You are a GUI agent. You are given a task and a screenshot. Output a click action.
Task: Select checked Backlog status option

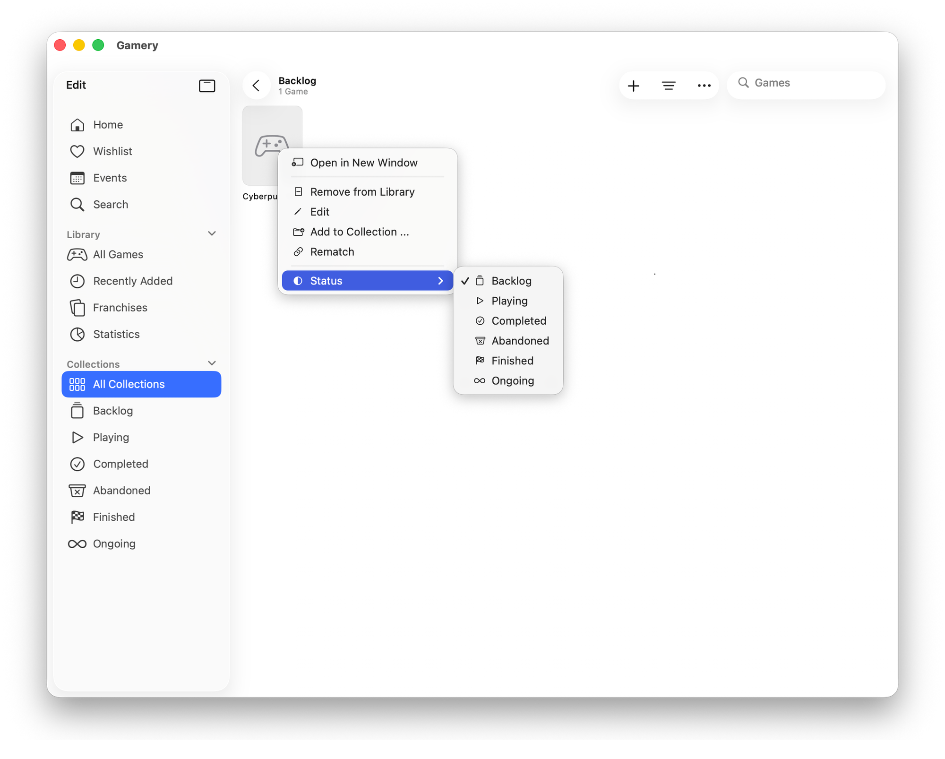point(511,281)
